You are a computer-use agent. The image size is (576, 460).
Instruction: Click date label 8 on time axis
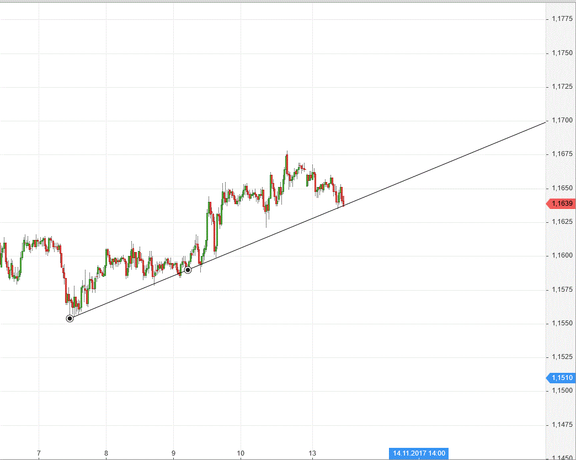pyautogui.click(x=106, y=453)
